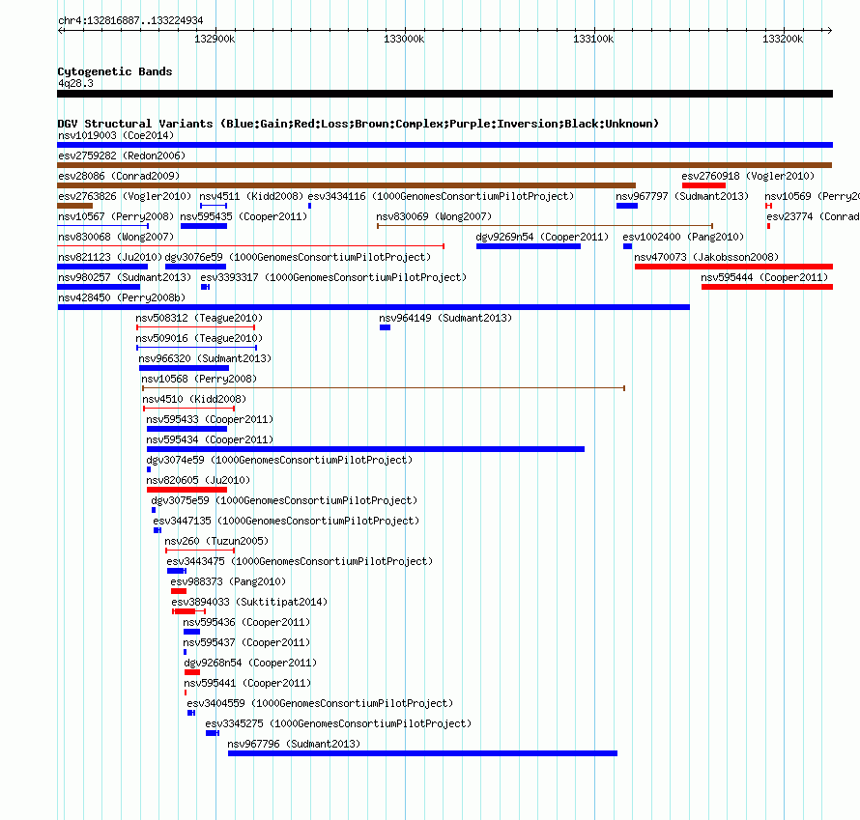Screen dimensions: 860x820
Task: Open nsv967797 (Sudmant2013) variant label
Action: tap(682, 196)
